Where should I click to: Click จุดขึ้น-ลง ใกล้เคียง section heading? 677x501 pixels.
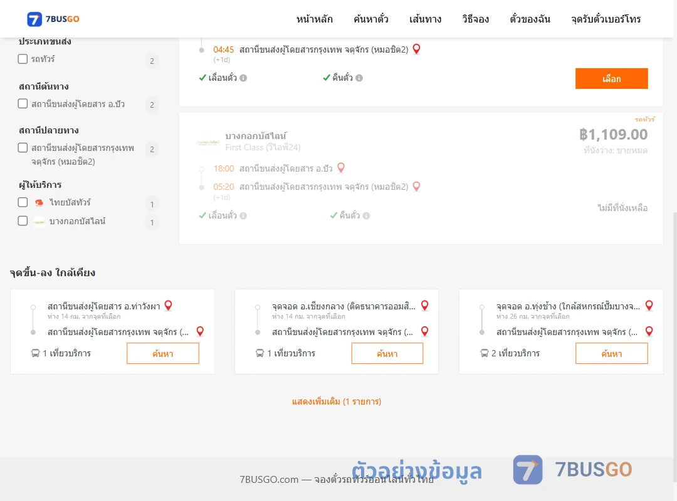53,272
